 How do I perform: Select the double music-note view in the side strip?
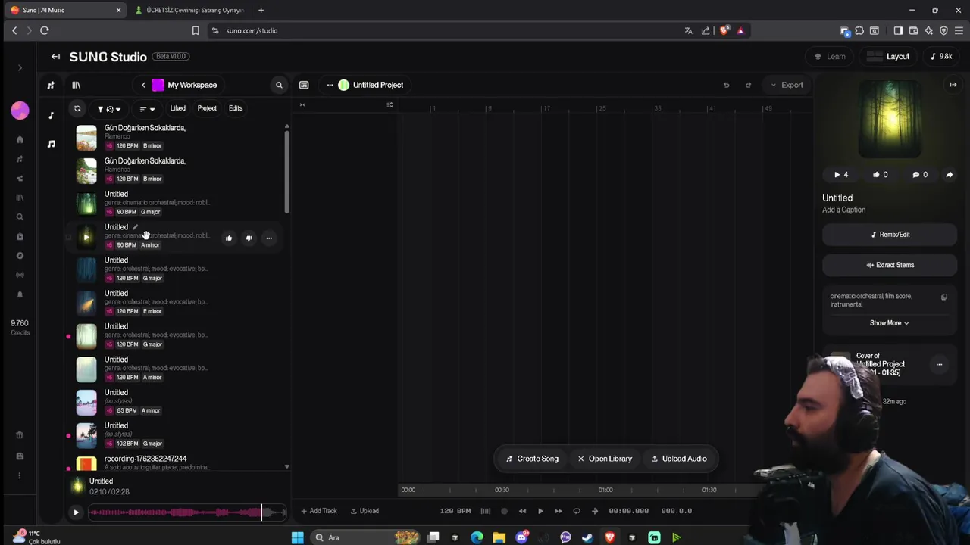(51, 144)
